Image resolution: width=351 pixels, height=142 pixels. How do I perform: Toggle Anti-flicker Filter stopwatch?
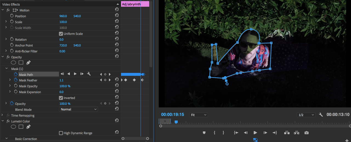tap(12, 51)
